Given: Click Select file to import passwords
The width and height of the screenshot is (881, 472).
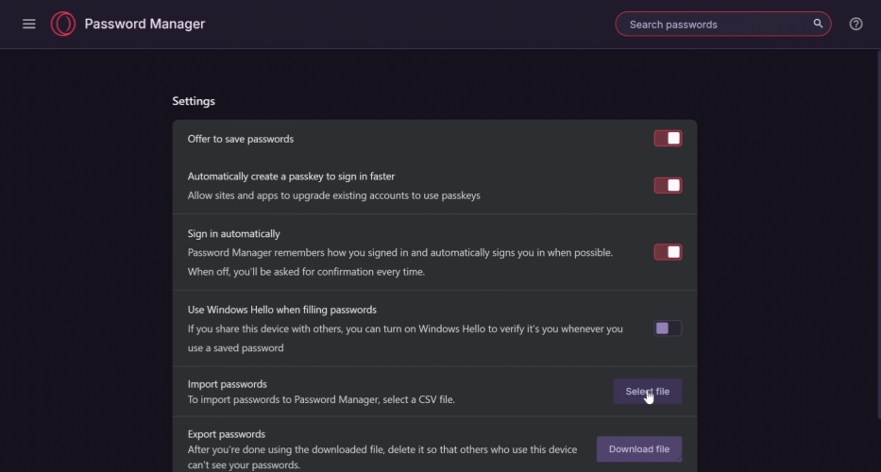Looking at the screenshot, I should 647,391.
